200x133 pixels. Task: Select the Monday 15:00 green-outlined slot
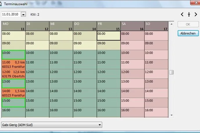pos(13,103)
